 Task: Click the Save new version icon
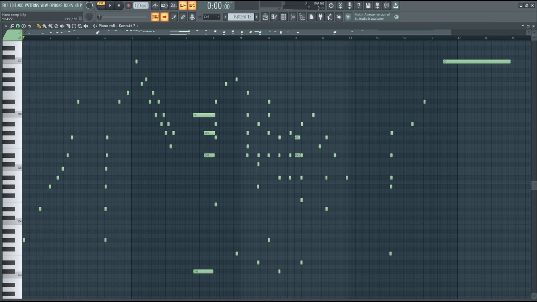point(377,5)
